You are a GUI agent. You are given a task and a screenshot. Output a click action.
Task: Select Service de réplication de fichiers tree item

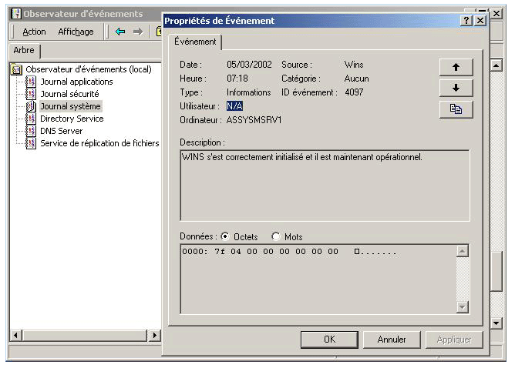[x=99, y=143]
